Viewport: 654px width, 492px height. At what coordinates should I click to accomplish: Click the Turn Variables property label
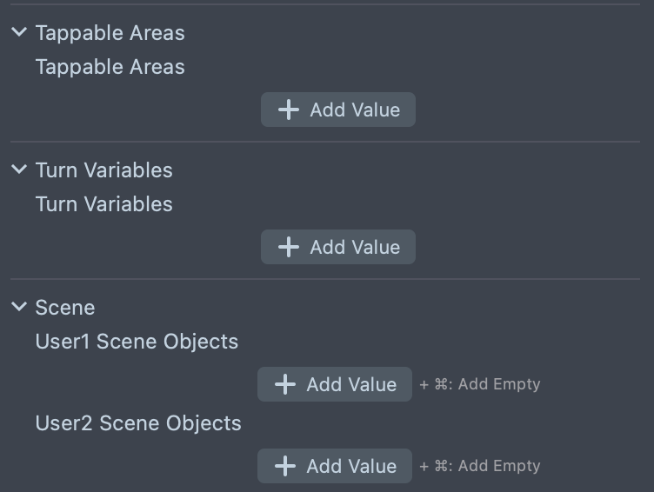pyautogui.click(x=103, y=204)
